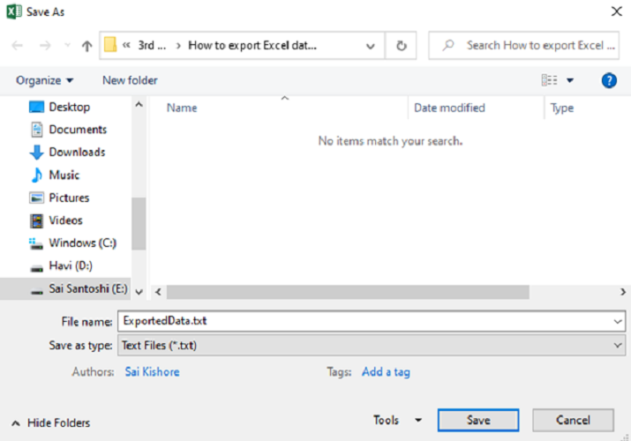Collapse with Hide Folders
The image size is (631, 441).
50,422
